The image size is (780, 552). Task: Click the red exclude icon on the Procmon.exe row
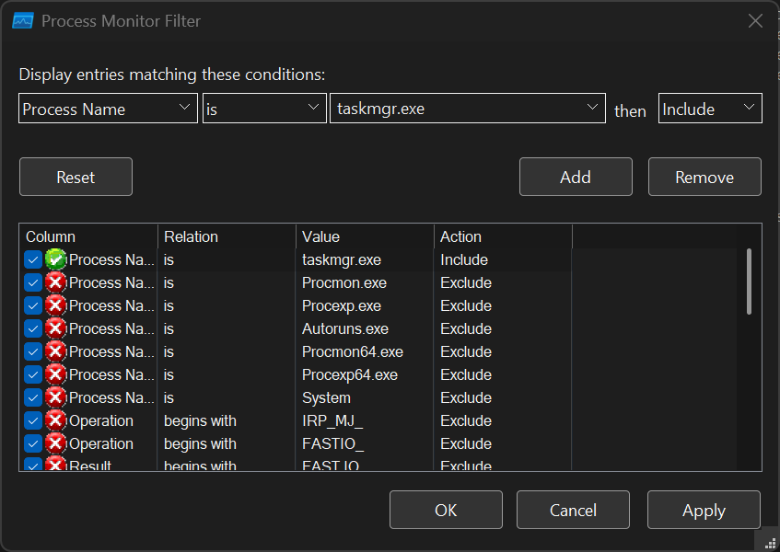(x=55, y=282)
